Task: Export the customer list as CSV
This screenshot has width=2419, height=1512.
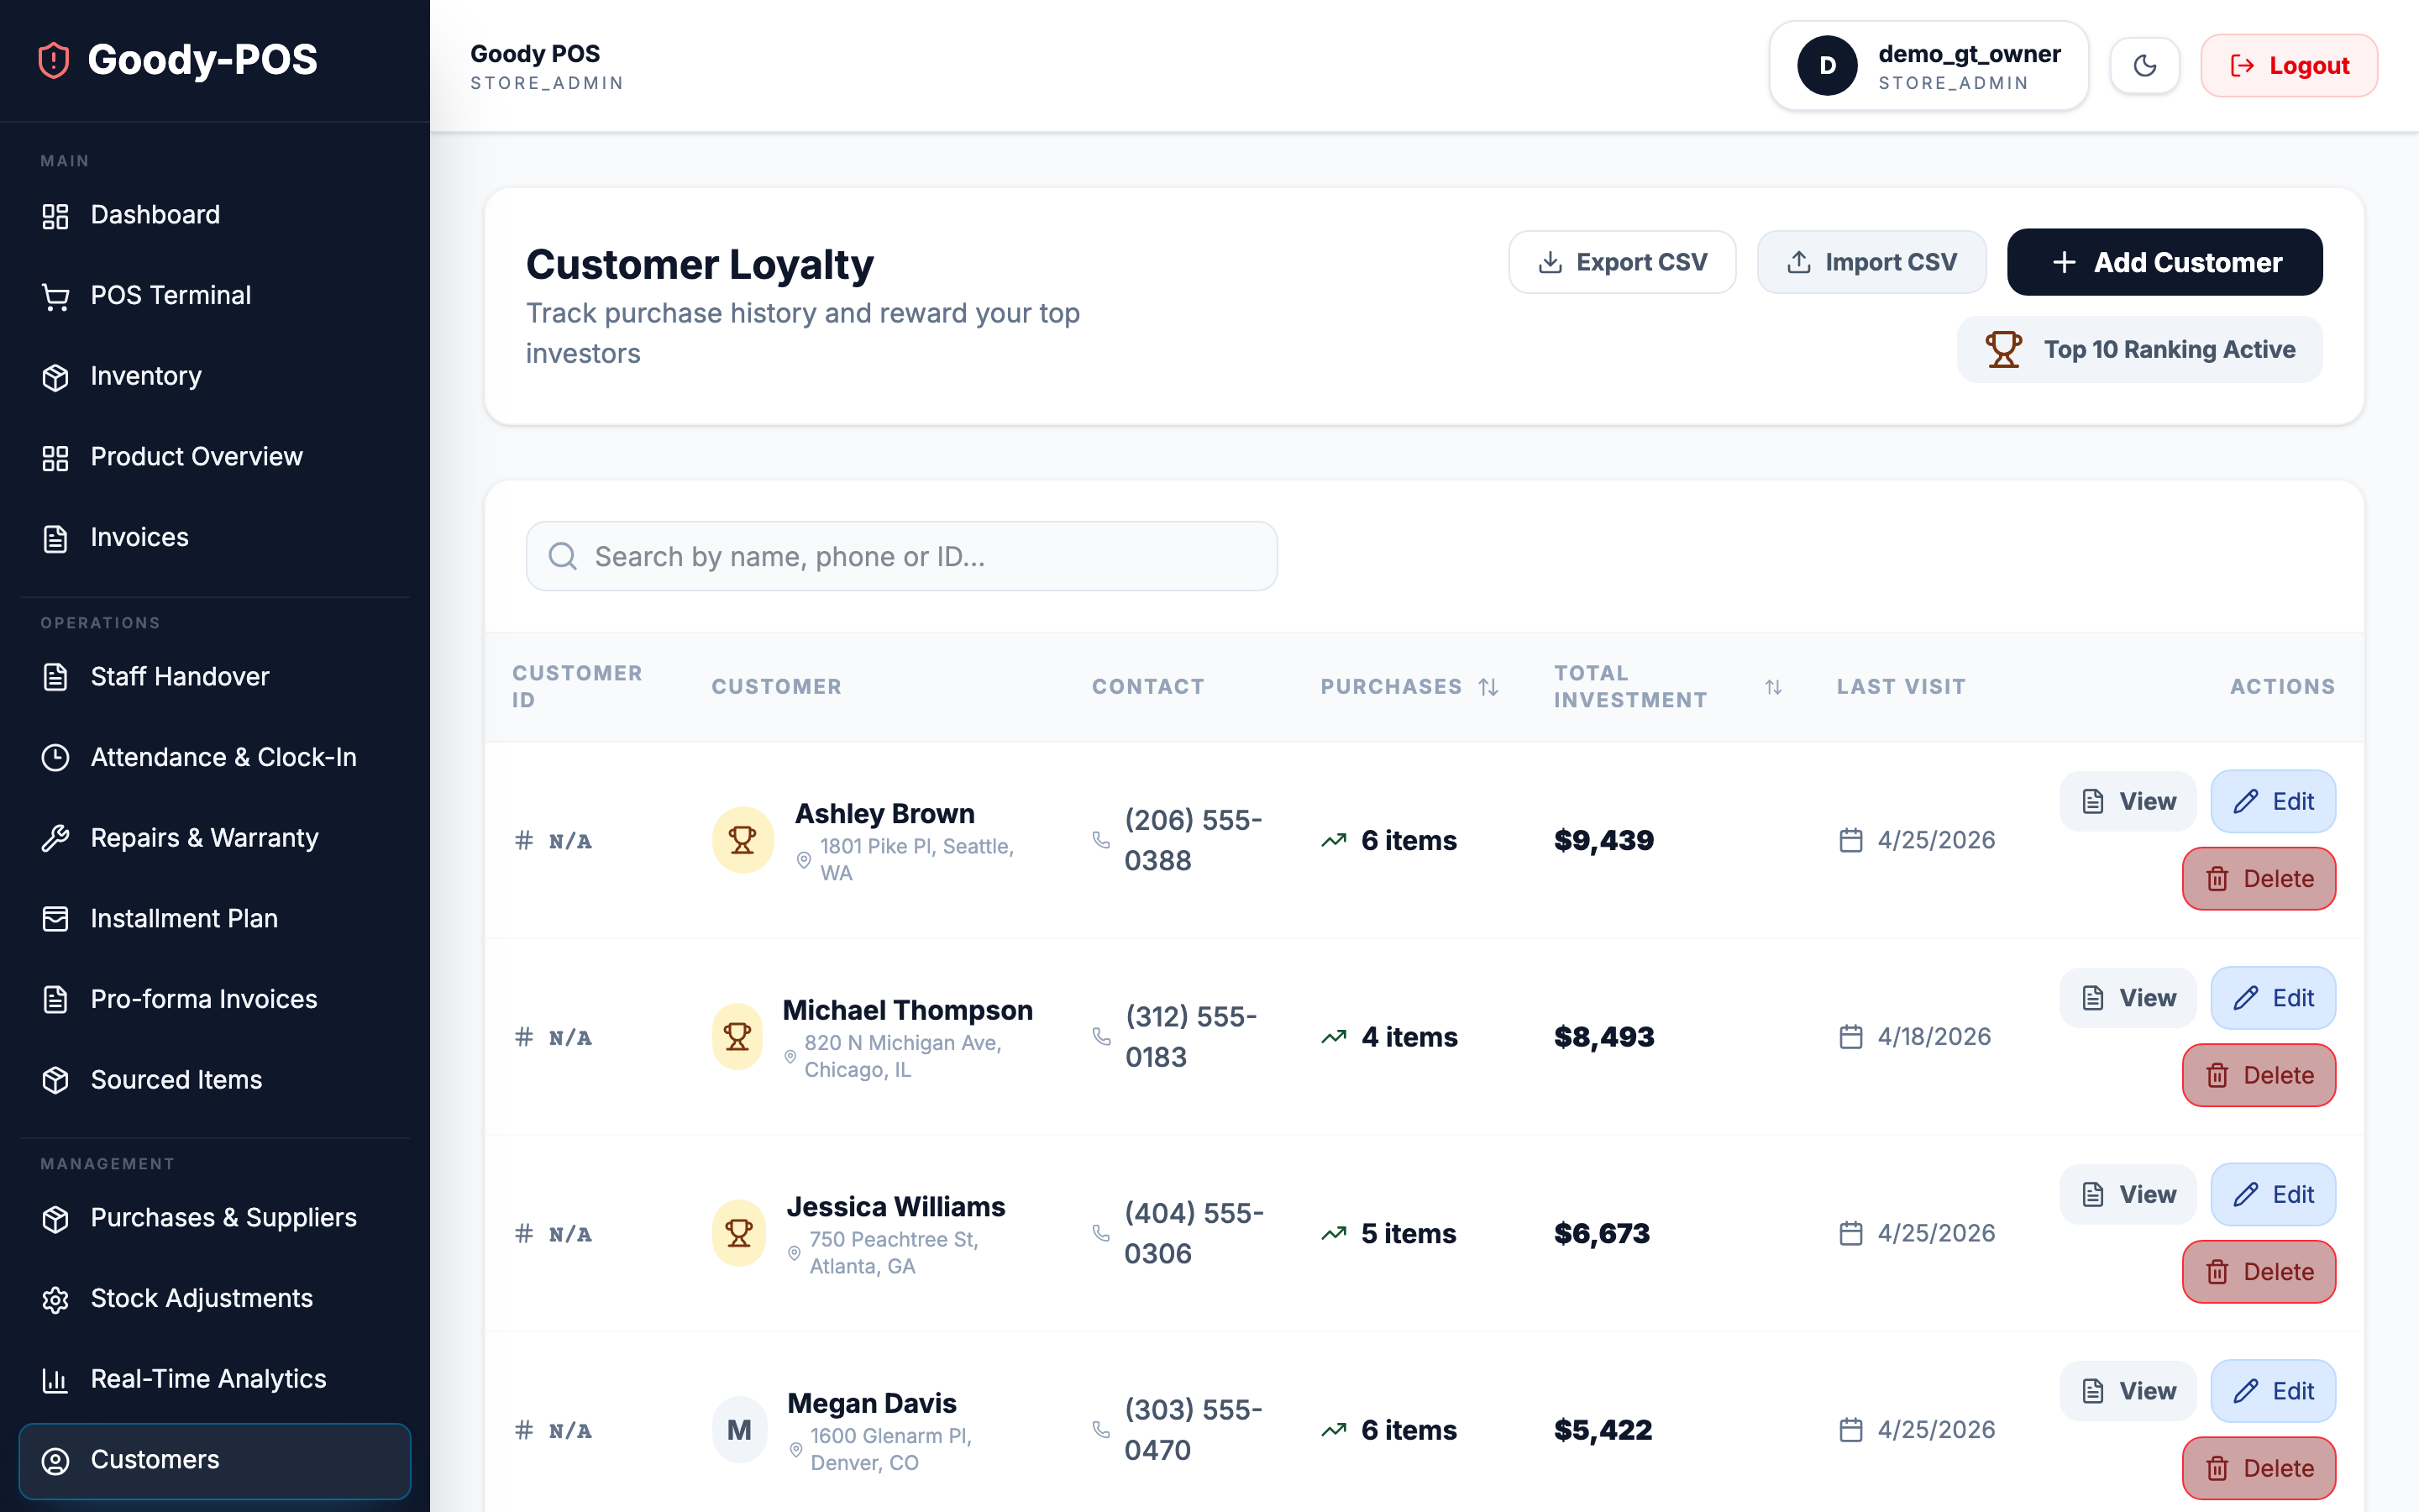Action: [1621, 262]
